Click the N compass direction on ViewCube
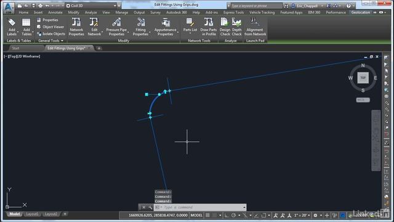The width and height of the screenshot is (394, 222). [363, 65]
